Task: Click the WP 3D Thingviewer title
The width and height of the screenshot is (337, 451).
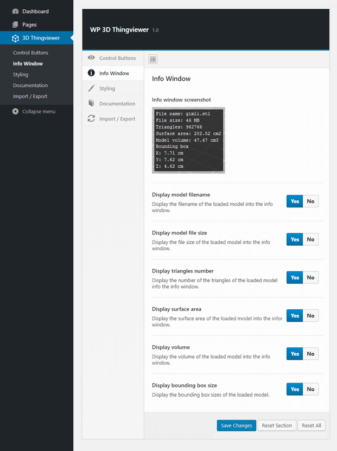Action: 119,30
